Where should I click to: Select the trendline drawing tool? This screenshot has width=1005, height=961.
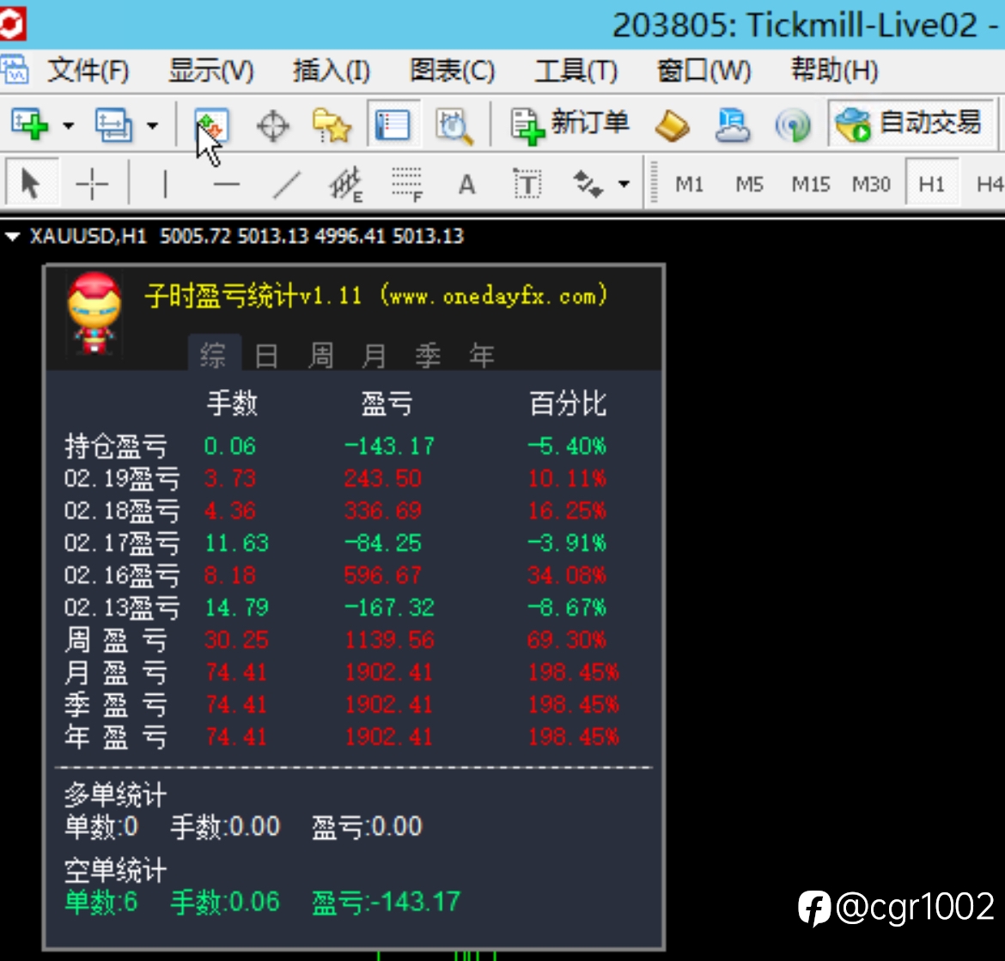286,185
